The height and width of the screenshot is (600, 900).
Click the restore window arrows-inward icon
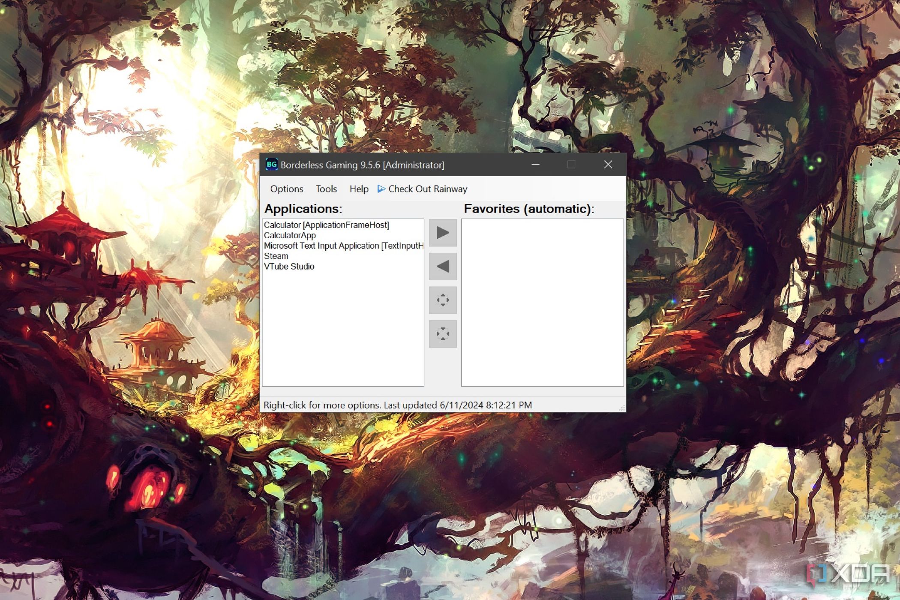pos(443,334)
